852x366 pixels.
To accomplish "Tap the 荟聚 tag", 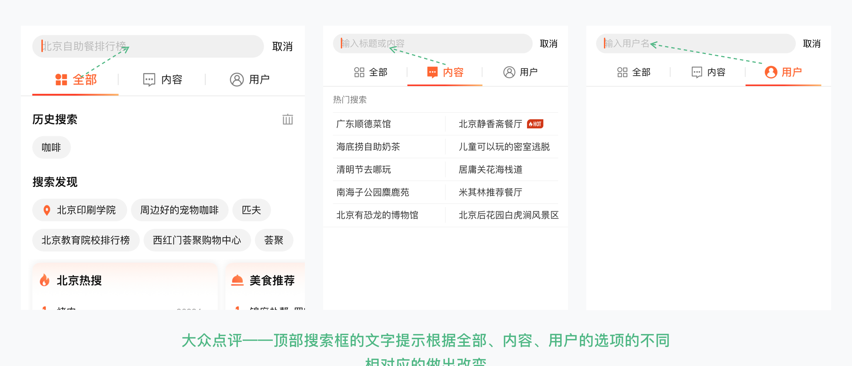I will 274,240.
